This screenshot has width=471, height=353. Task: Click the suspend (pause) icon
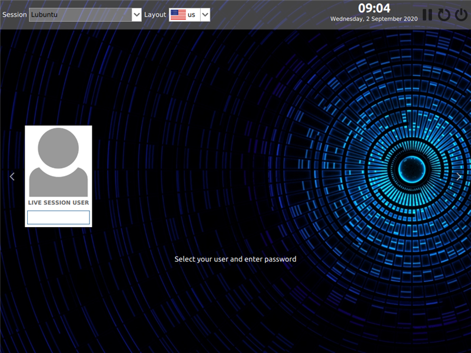click(x=427, y=15)
